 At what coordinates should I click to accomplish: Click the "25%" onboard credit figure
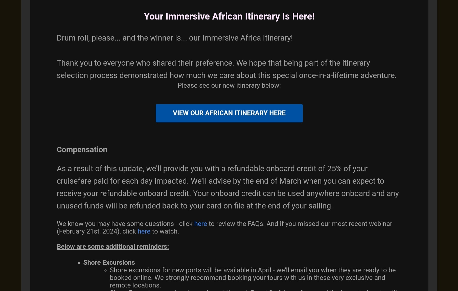point(334,169)
